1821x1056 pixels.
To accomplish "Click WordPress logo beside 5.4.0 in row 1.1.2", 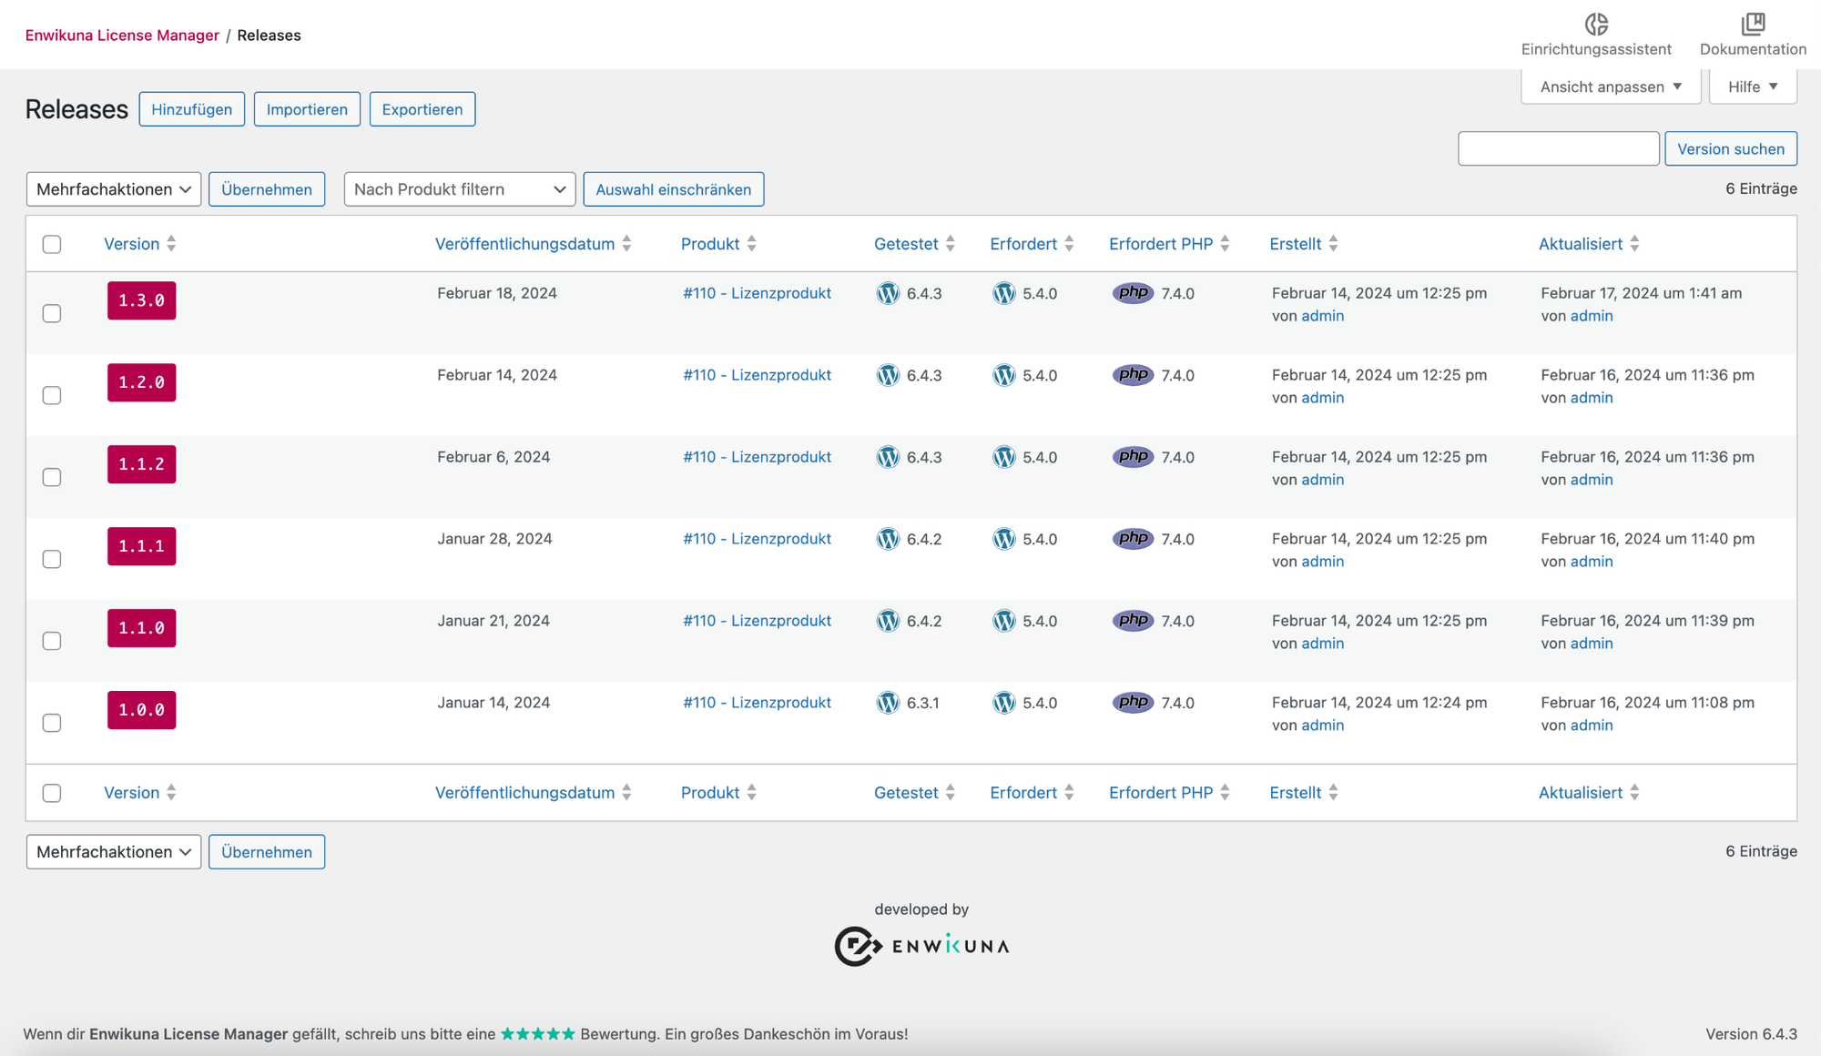I will [x=1003, y=457].
